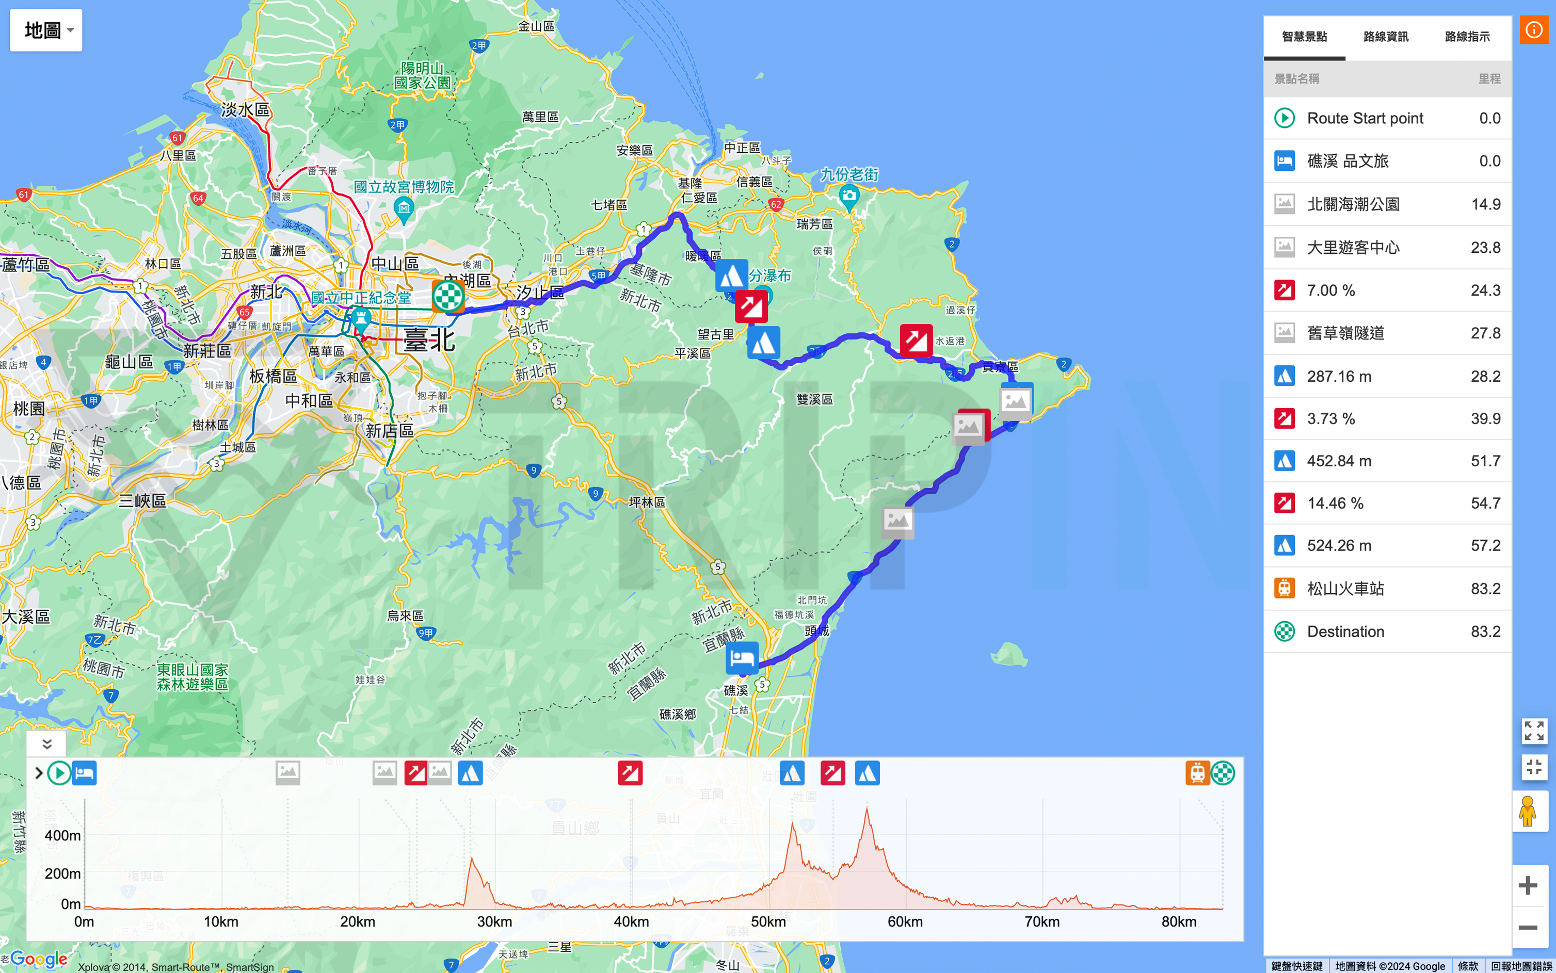Click the 里程 column header
This screenshot has width=1556, height=973.
1489,78
